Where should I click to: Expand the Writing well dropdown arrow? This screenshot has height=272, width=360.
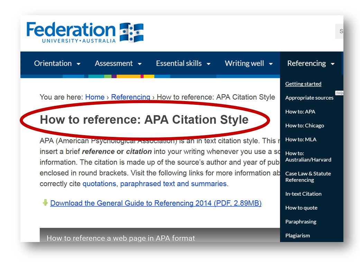[x=271, y=64]
